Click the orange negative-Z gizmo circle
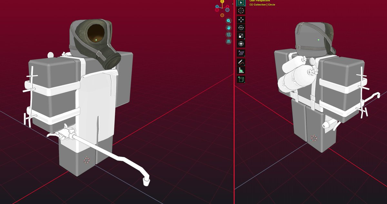Screen dimensions: 387x204 (222, 15)
